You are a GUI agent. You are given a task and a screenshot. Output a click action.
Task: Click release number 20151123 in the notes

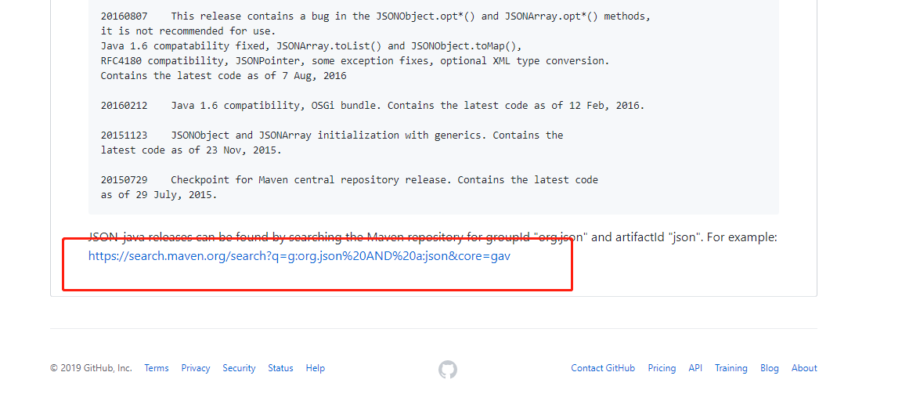click(124, 135)
